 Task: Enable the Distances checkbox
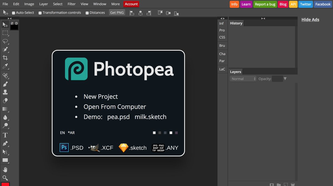point(87,13)
